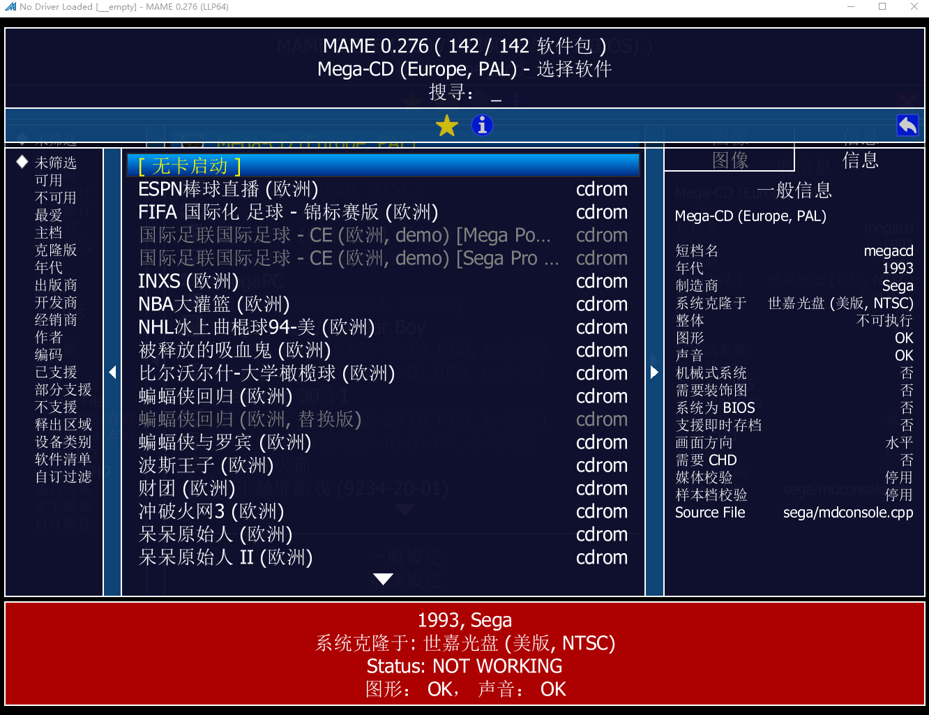The width and height of the screenshot is (929, 715).
Task: Select the 设备类别 filter
Action: (x=63, y=442)
